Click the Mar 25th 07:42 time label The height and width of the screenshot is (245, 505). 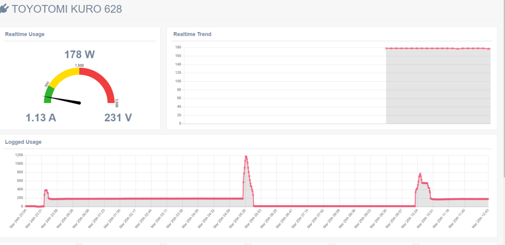coord(316,218)
